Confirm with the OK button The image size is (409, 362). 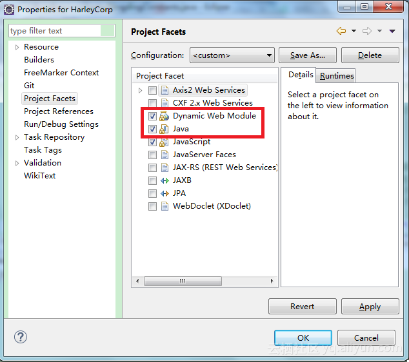tap(303, 338)
